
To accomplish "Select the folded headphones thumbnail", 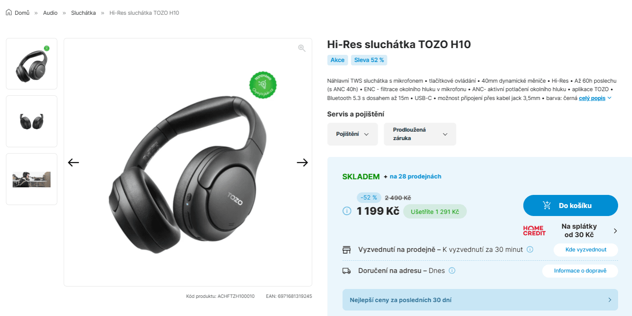I will click(x=32, y=122).
